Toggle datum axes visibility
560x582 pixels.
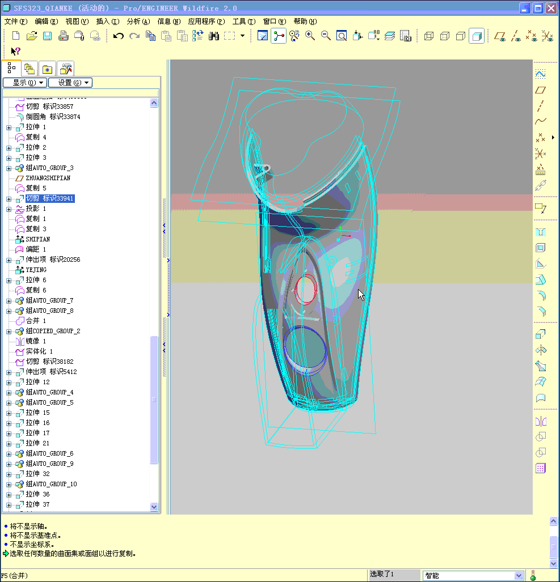[x=516, y=36]
